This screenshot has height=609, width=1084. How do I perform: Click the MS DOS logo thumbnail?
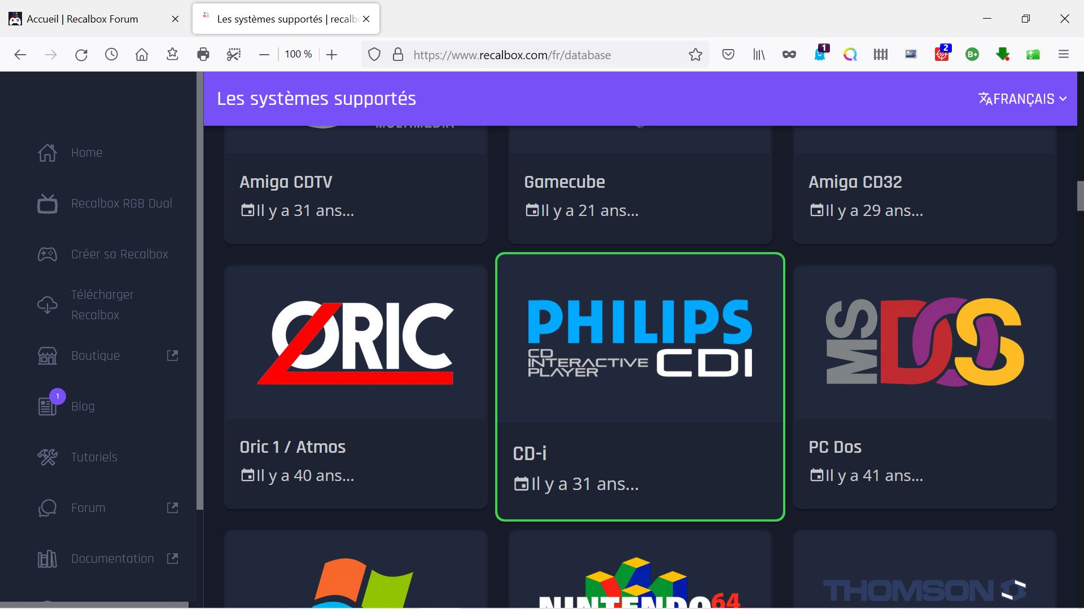[x=925, y=342]
